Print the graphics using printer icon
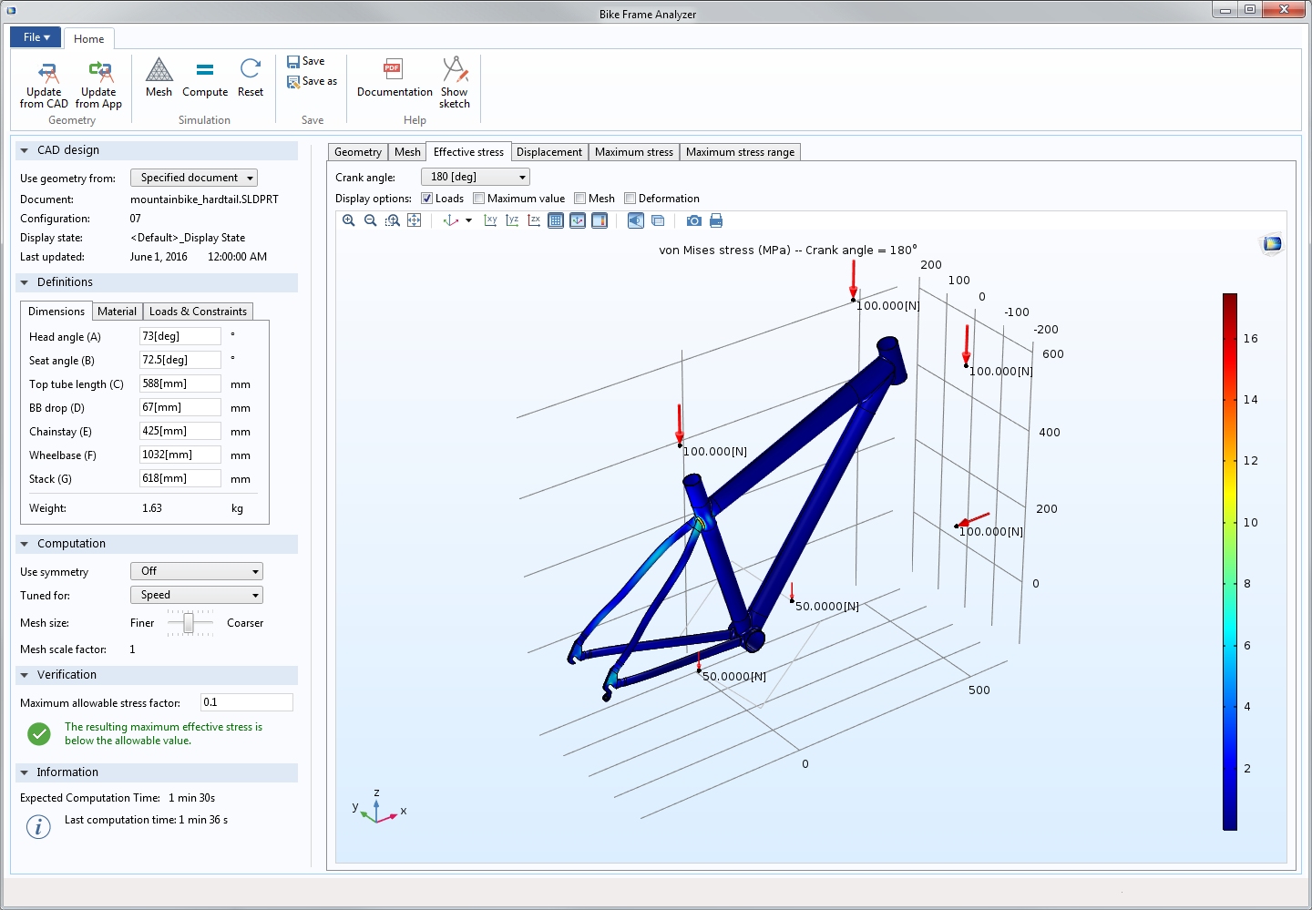This screenshot has width=1312, height=910. point(716,220)
